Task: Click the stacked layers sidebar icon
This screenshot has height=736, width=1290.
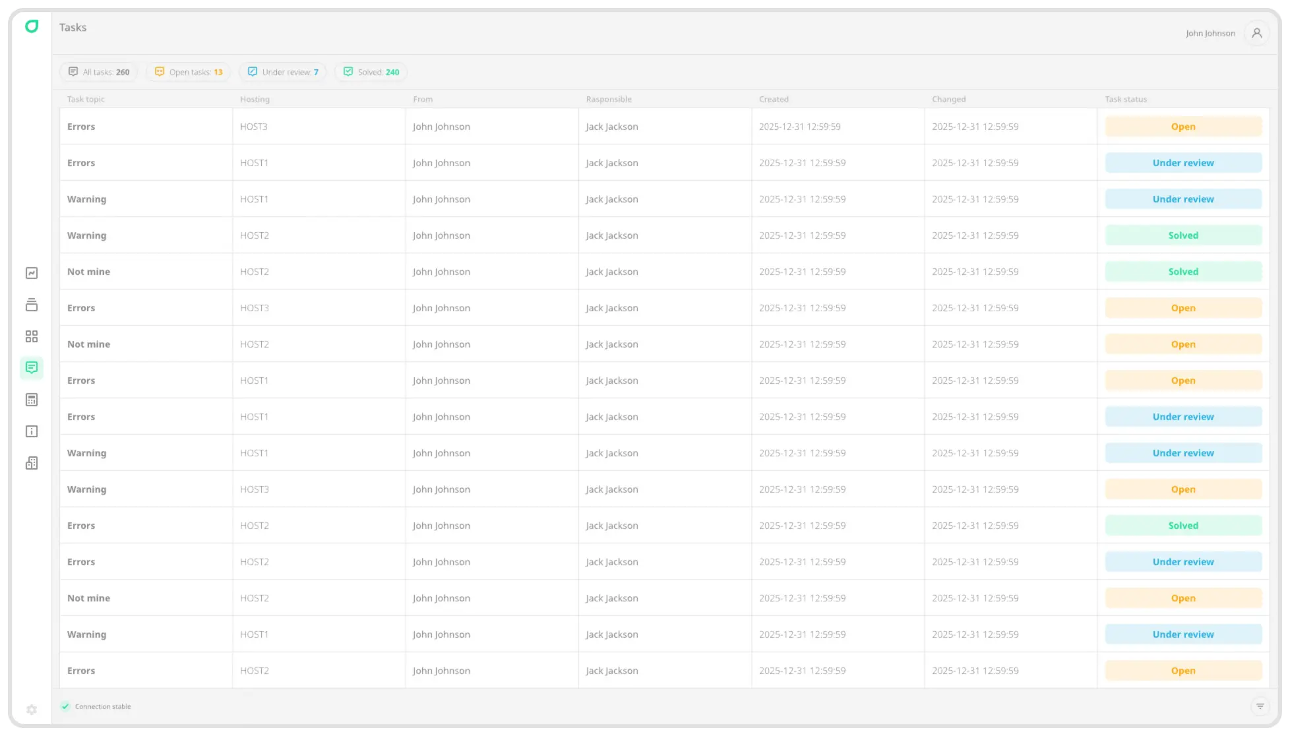Action: pos(32,305)
